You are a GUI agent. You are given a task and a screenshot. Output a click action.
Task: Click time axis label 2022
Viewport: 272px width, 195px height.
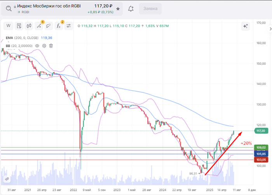(73, 190)
